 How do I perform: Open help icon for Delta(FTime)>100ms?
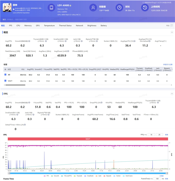[x=25, y=125]
